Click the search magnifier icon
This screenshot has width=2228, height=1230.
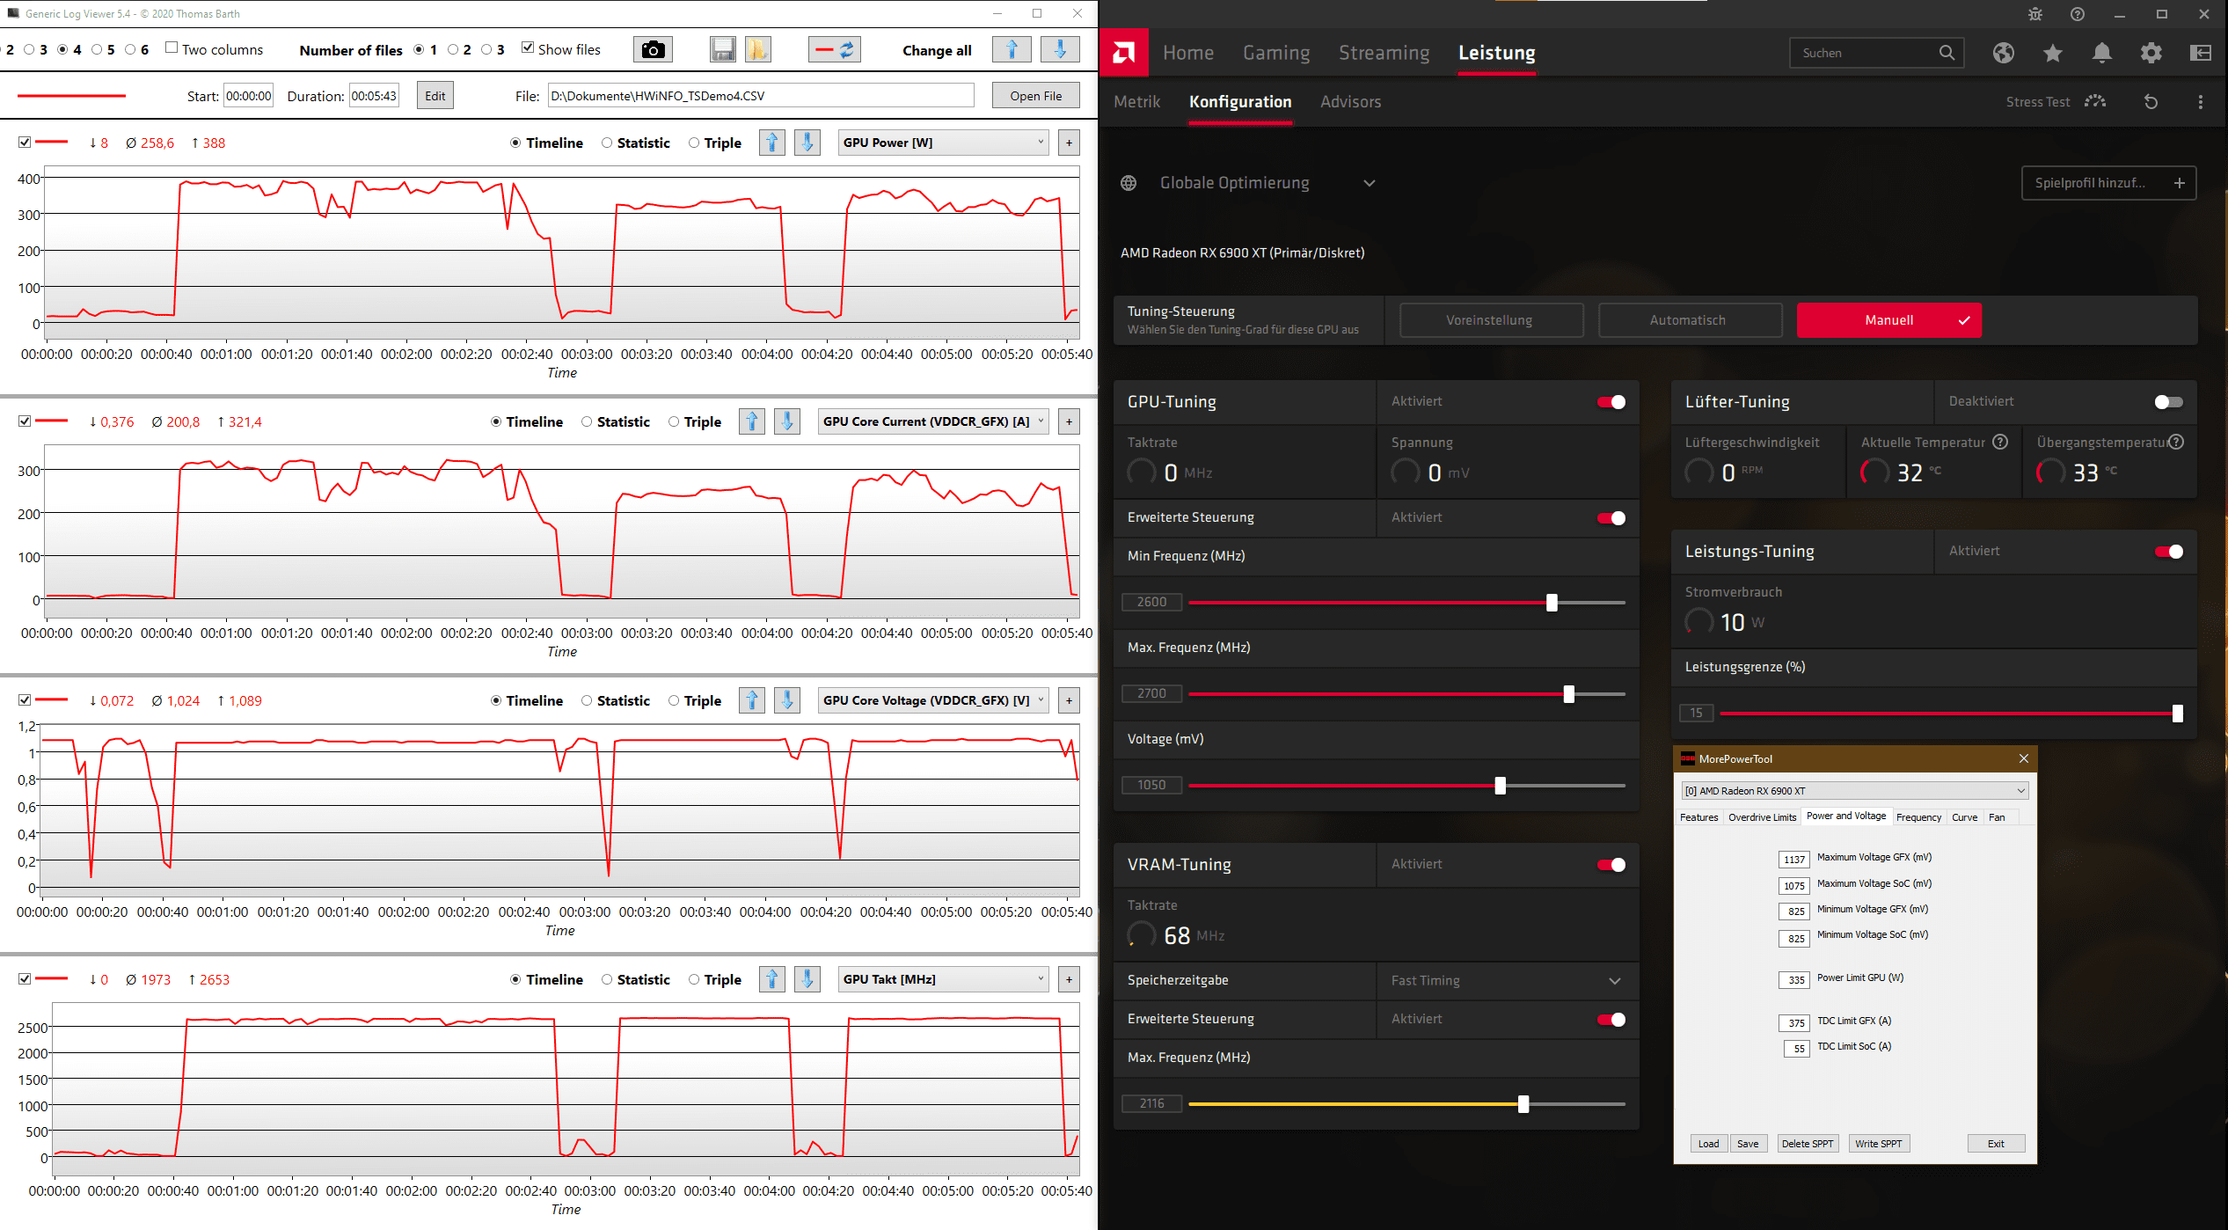(x=1947, y=53)
